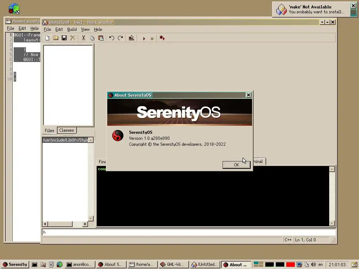Image resolution: width=359 pixels, height=269 pixels.
Task: Switch to GML-Wi... taskbar button
Action: pyautogui.click(x=174, y=264)
